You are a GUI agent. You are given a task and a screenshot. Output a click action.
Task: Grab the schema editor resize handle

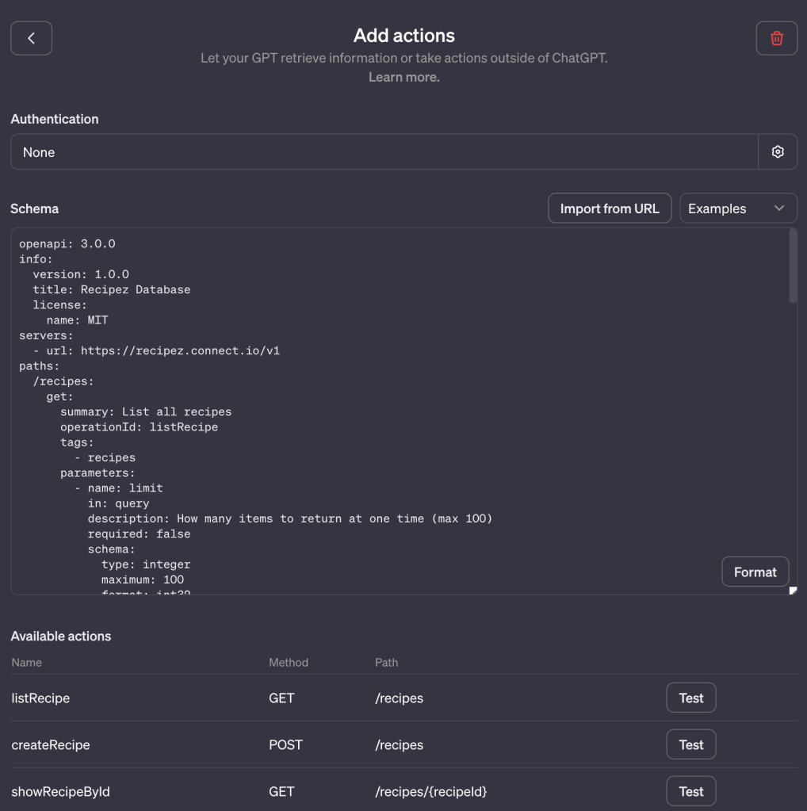tap(793, 590)
